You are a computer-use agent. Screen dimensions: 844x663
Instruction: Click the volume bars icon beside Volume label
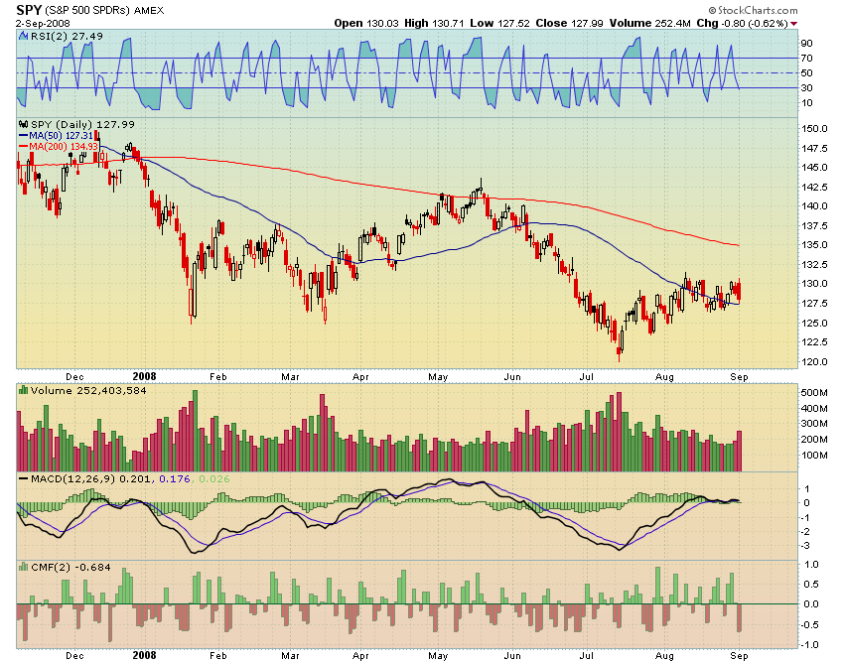23,390
